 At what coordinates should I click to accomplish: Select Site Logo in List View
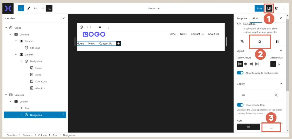point(35,48)
